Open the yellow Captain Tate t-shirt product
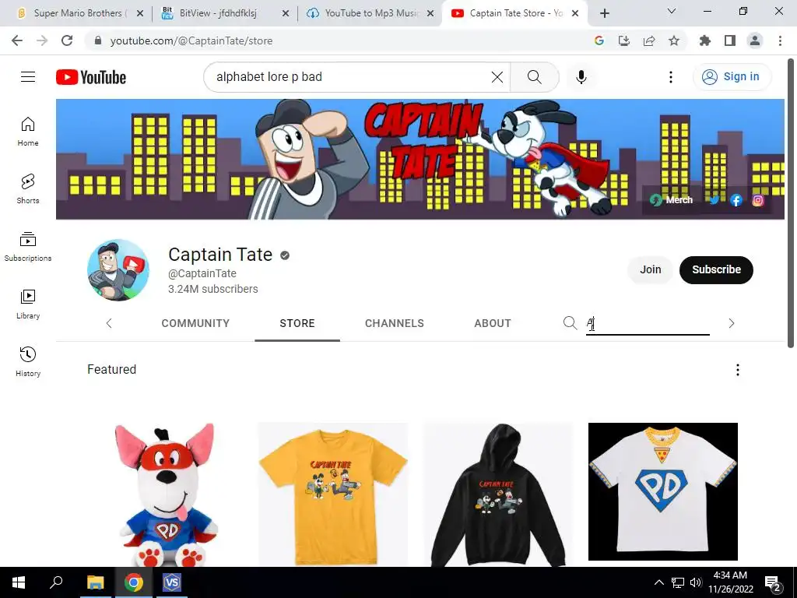The image size is (797, 598). [333, 494]
